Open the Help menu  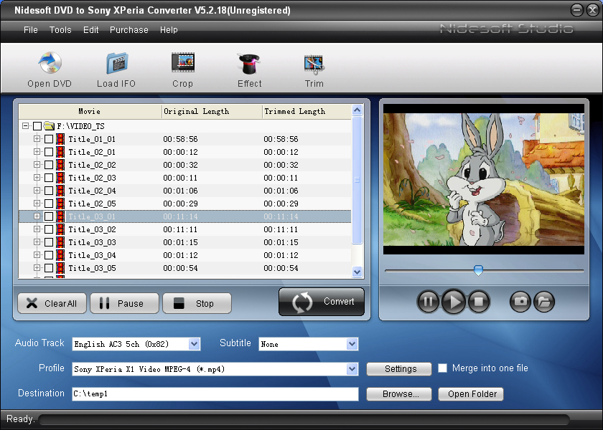coord(169,30)
